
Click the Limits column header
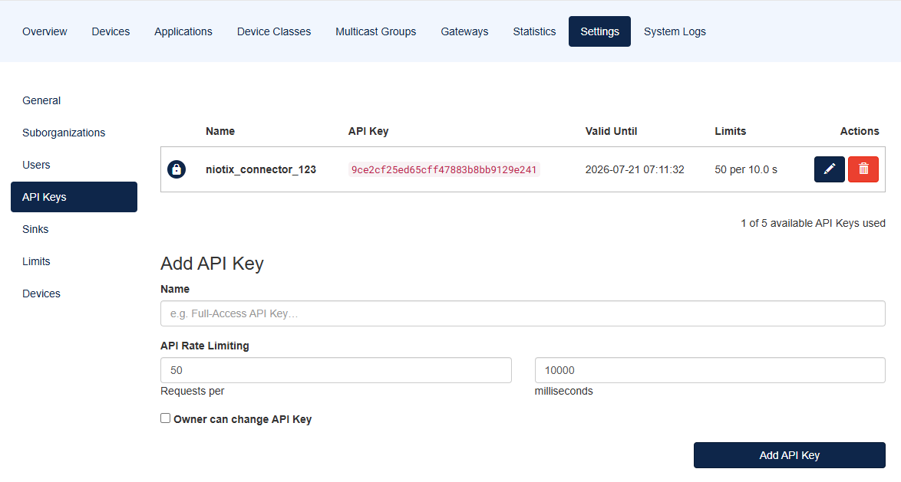(x=731, y=131)
